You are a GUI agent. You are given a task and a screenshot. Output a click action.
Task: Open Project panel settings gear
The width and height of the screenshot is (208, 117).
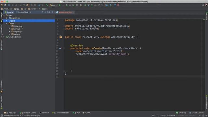pos(49,12)
